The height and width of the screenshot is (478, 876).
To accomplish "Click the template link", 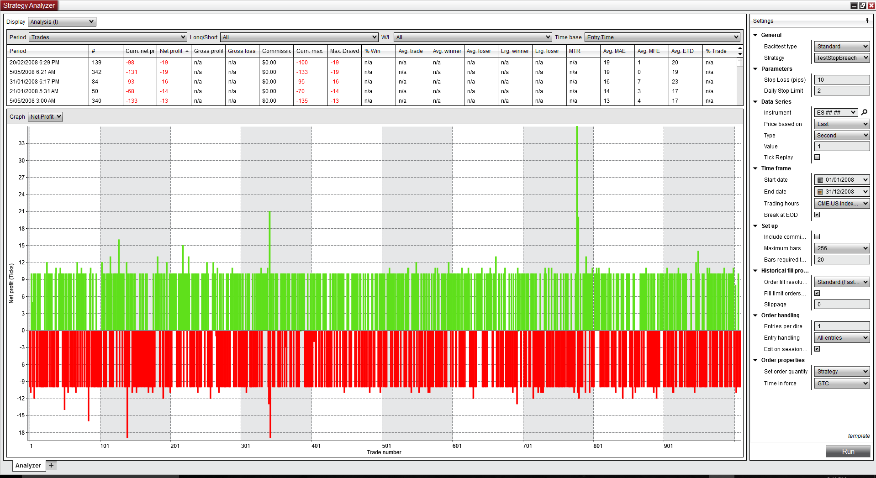I will pyautogui.click(x=859, y=436).
